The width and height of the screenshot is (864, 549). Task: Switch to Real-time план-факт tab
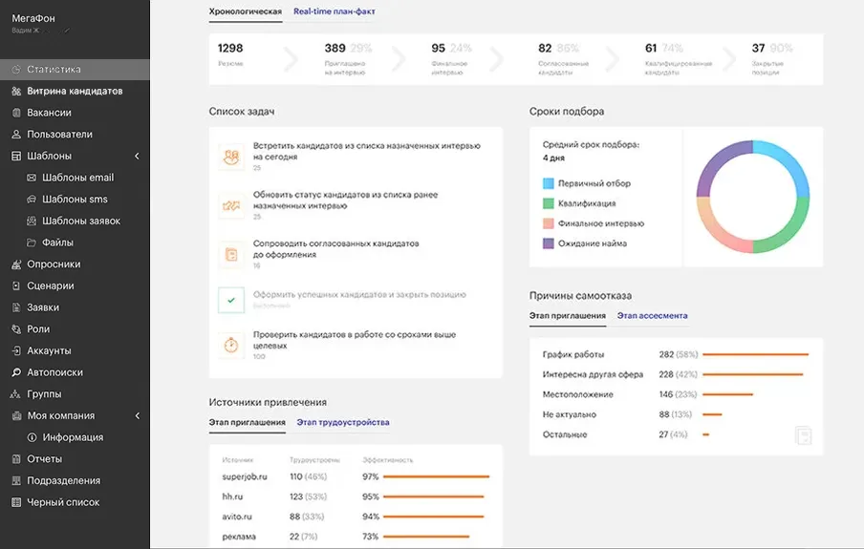(x=334, y=12)
